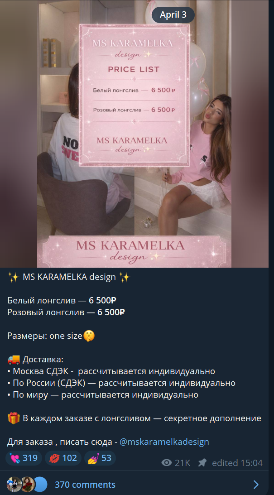Click the pinned message pin icon
The image size is (274, 495).
tap(202, 463)
